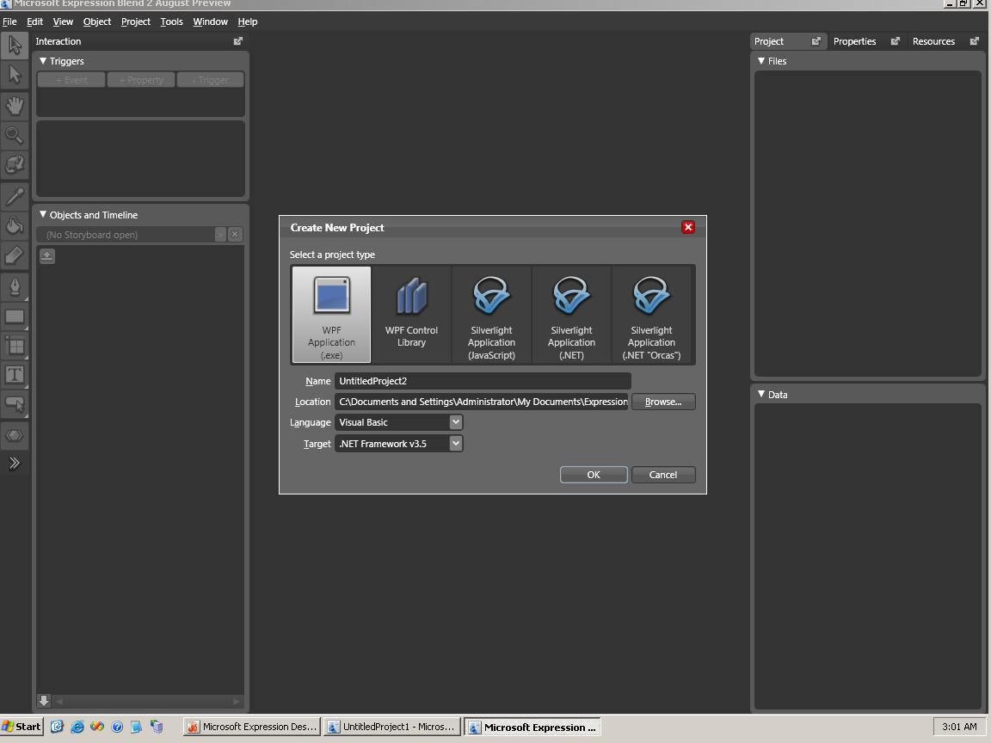This screenshot has width=991, height=743.
Task: Select the TextBox tool
Action: [15, 375]
